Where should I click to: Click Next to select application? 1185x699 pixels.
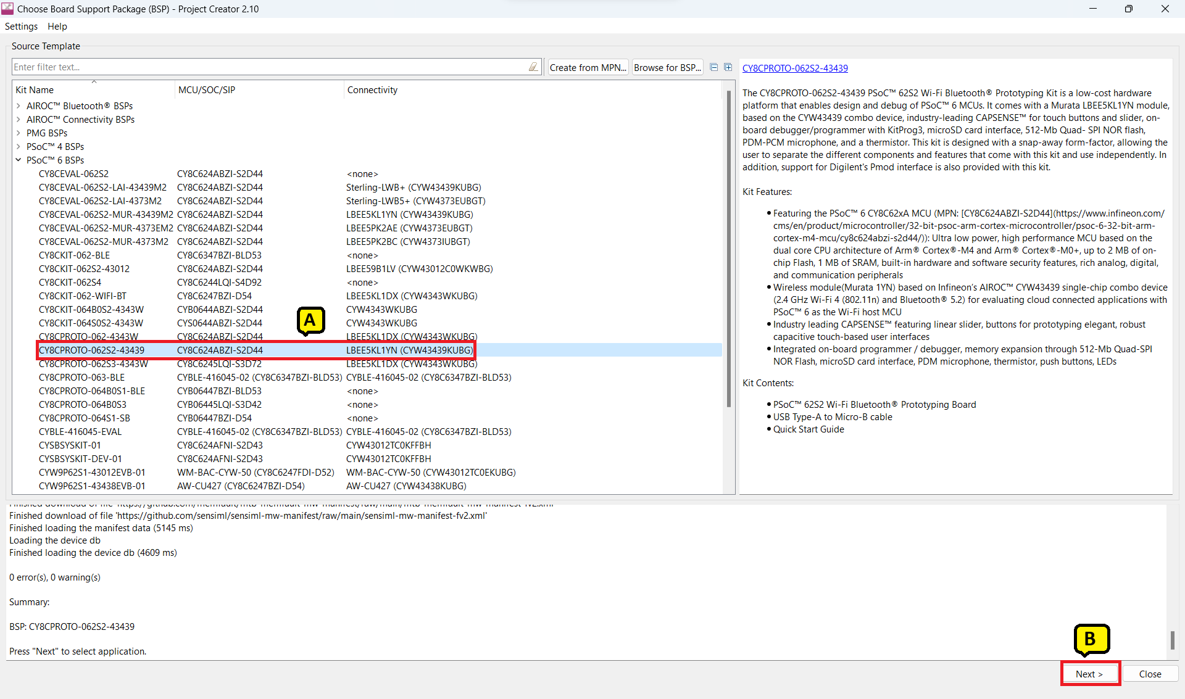pyautogui.click(x=1090, y=674)
